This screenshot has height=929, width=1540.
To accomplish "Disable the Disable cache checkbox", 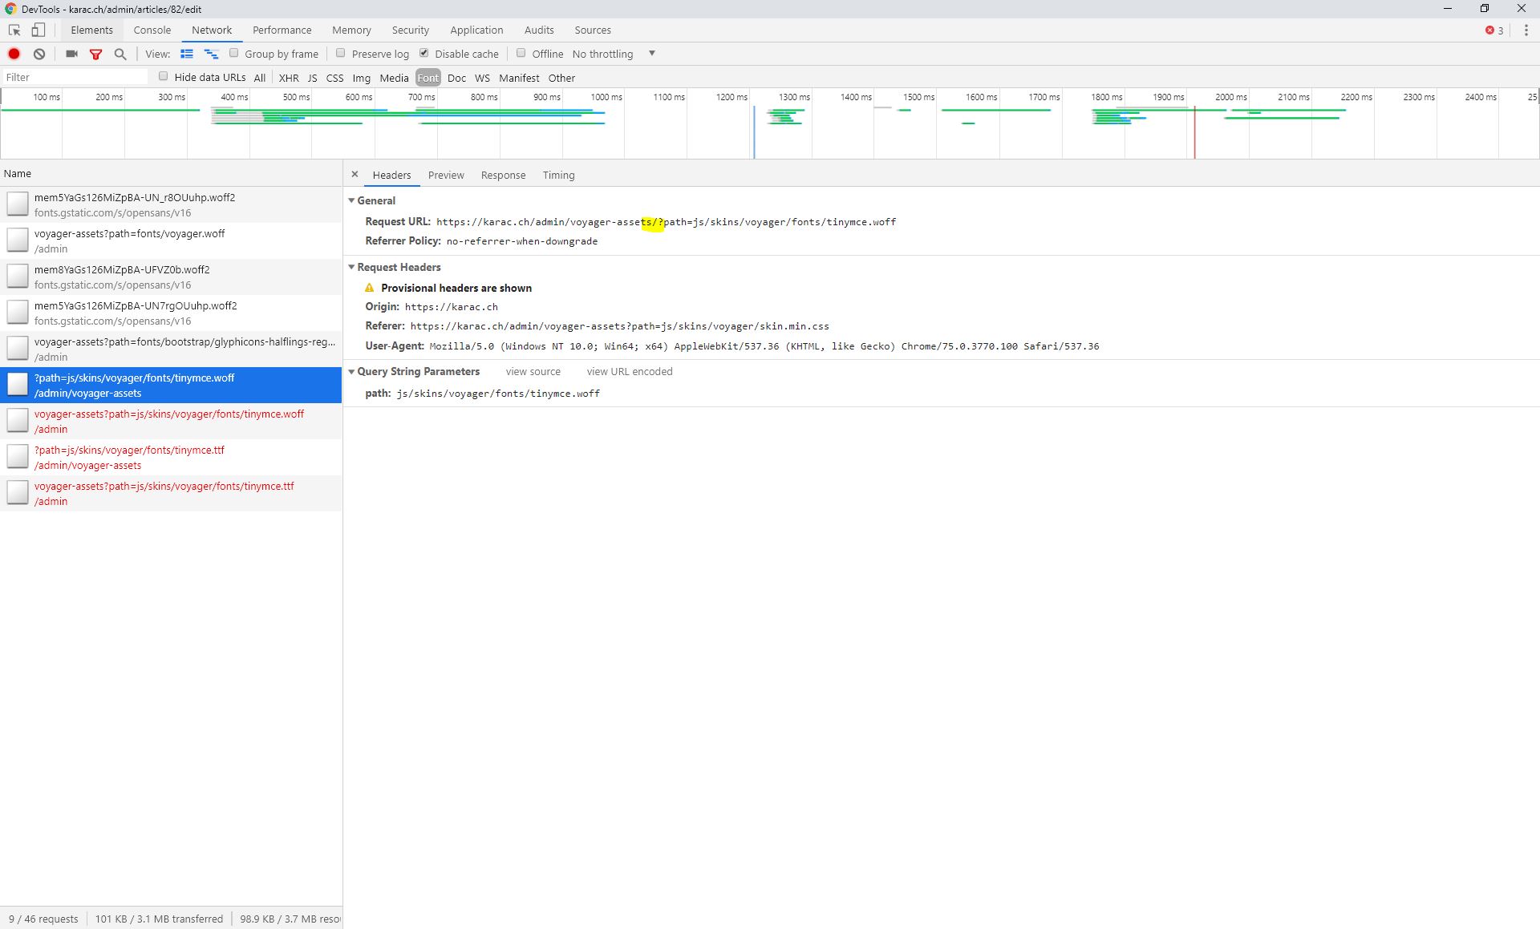I will 424,53.
